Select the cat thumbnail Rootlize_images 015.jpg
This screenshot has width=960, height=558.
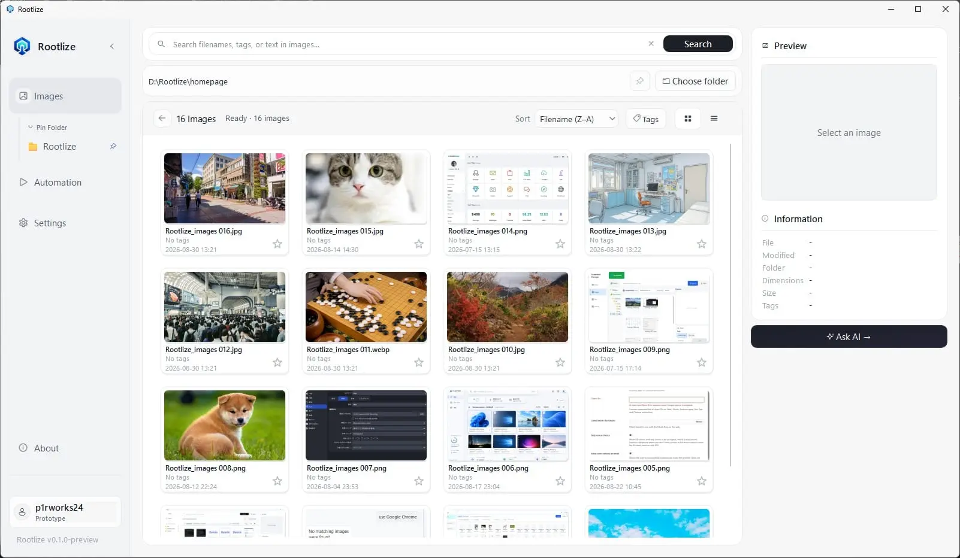366,188
